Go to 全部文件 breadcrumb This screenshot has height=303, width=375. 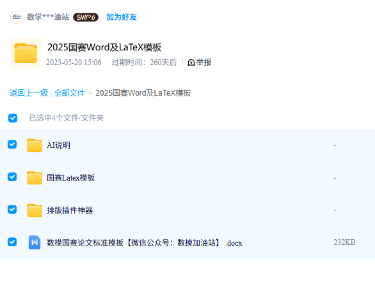pyautogui.click(x=69, y=93)
